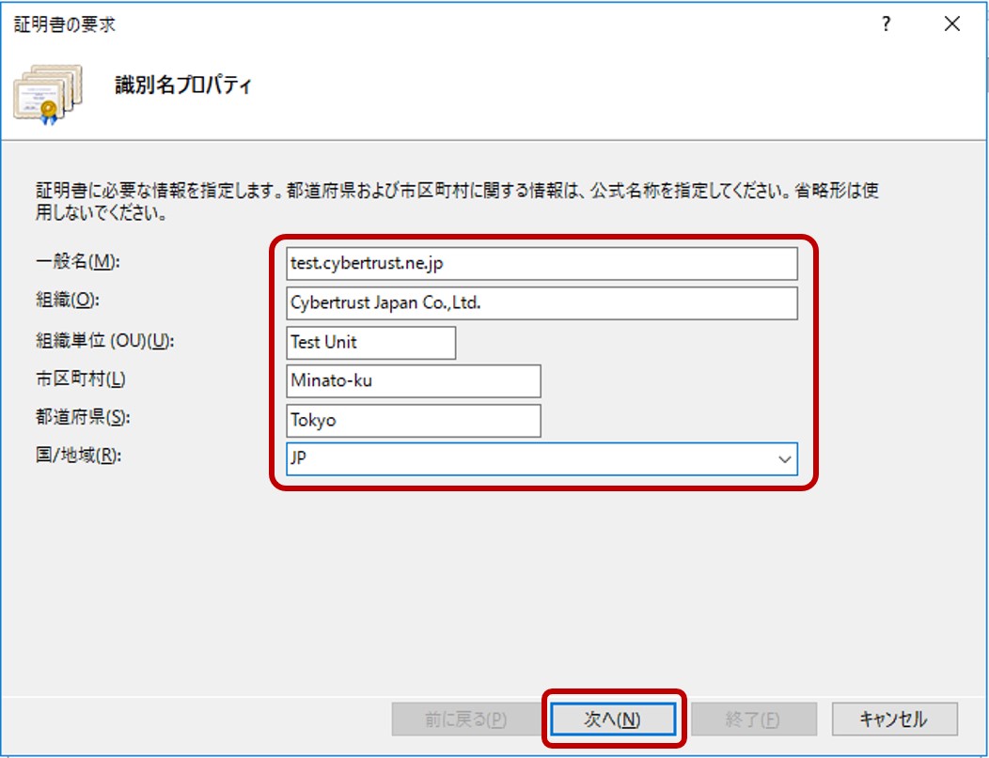Open help with the question mark button
The height and width of the screenshot is (758, 989).
pyautogui.click(x=886, y=25)
